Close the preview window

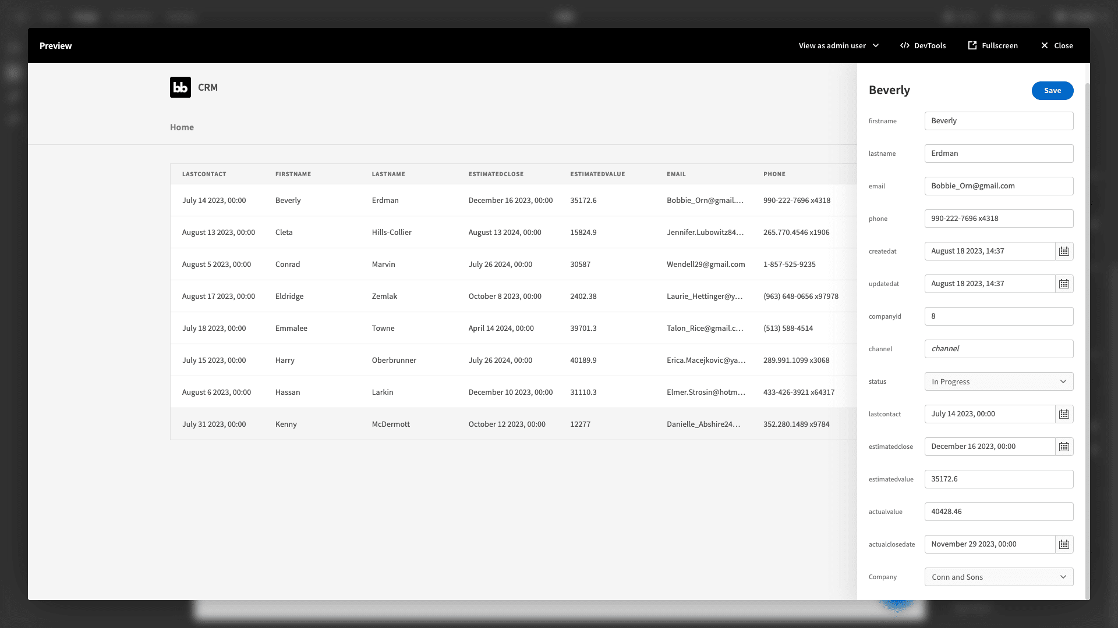pos(1057,45)
